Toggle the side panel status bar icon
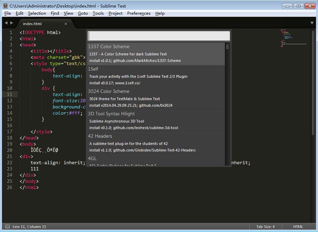This screenshot has width=318, height=232. coord(7,227)
